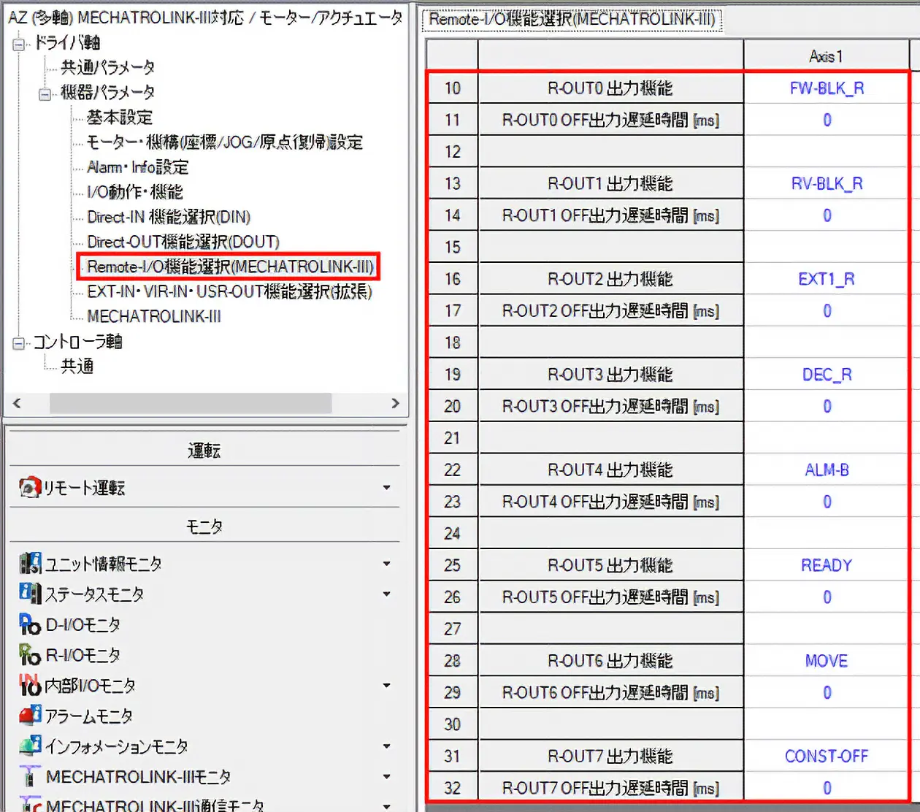
Task: Select row header number 22
Action: coord(452,470)
